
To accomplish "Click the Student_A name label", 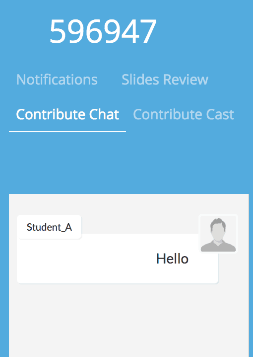I will 49,227.
